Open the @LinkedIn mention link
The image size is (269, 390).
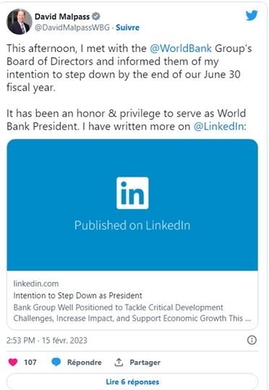coord(219,127)
